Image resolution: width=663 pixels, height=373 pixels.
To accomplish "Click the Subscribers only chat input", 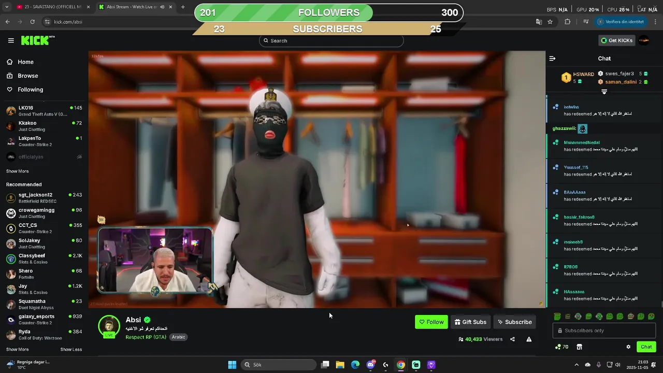I will [x=604, y=331].
